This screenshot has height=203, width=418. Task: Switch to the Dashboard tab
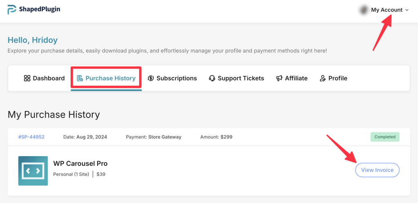pyautogui.click(x=49, y=78)
